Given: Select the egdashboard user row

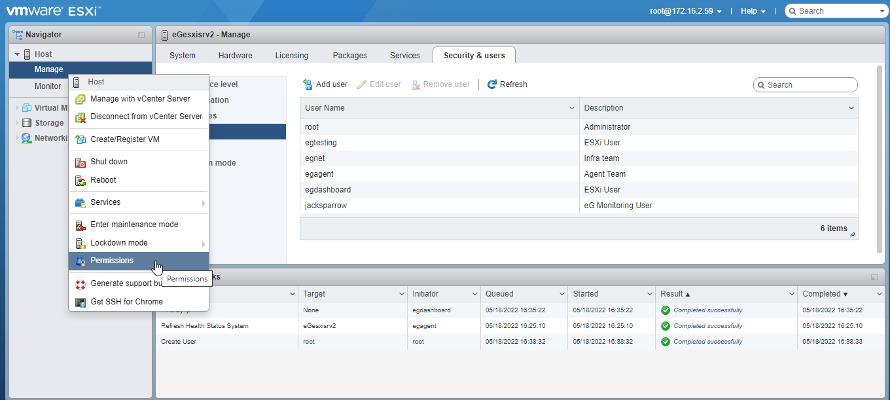Looking at the screenshot, I should [x=578, y=190].
